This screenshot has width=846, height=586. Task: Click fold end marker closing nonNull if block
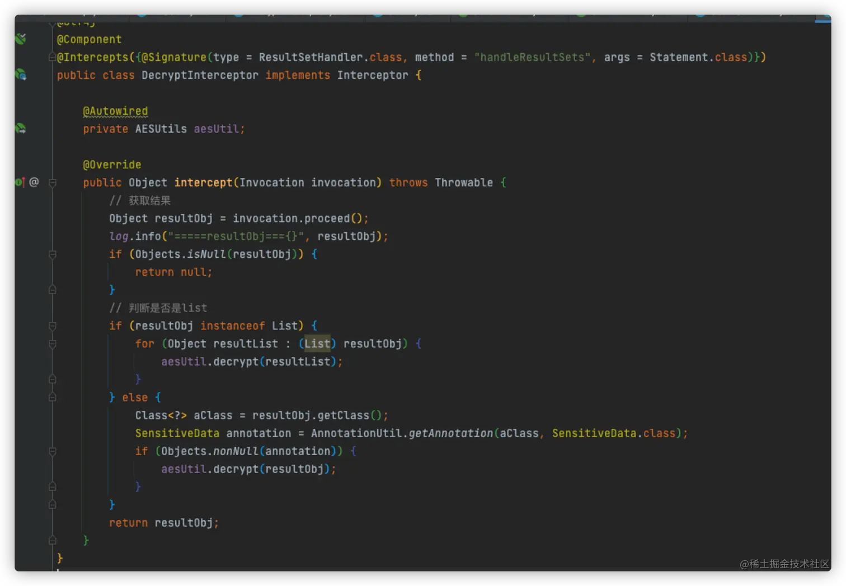[52, 486]
